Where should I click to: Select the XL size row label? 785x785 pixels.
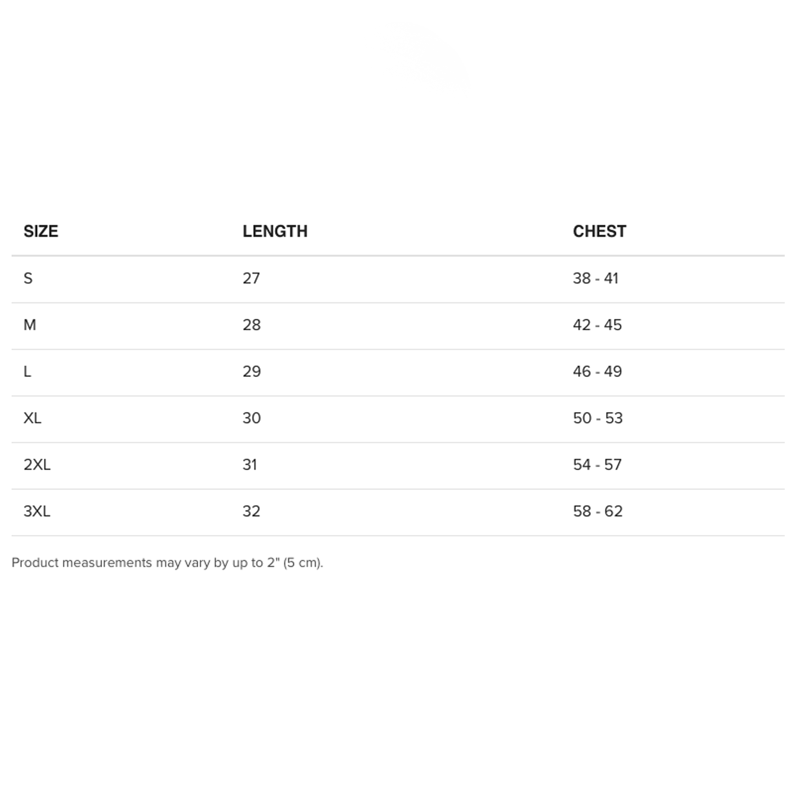click(33, 418)
